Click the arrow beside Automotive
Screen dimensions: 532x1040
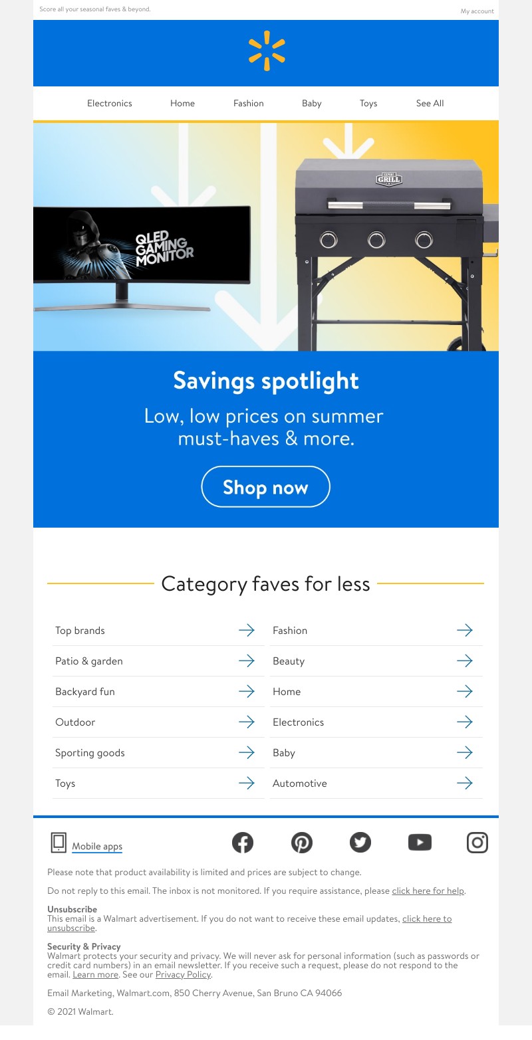[465, 783]
